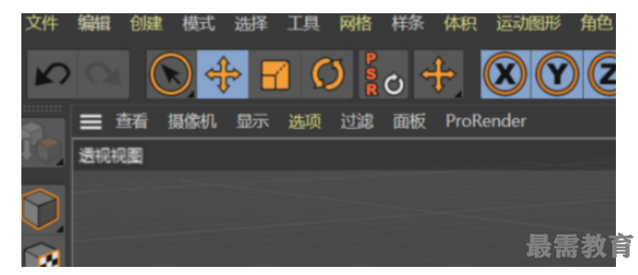Click the 透视视图 viewport label
Image resolution: width=638 pixels, height=275 pixels.
tap(111, 156)
